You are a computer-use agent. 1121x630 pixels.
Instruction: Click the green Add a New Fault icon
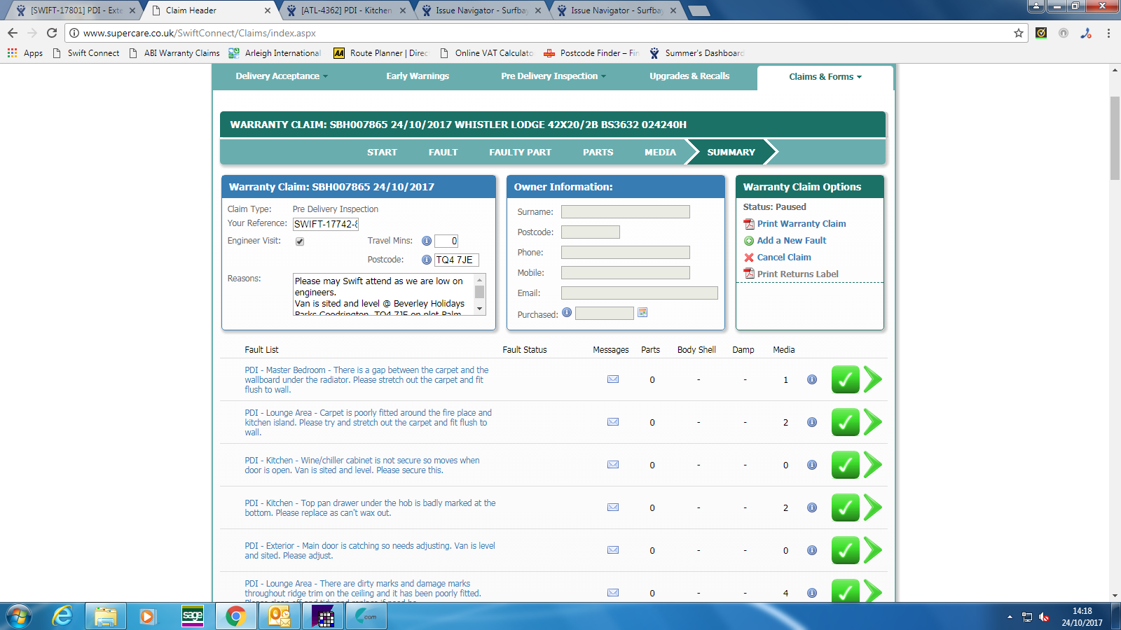click(x=749, y=241)
